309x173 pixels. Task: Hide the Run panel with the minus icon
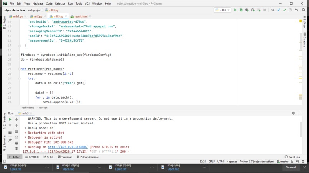299,113
